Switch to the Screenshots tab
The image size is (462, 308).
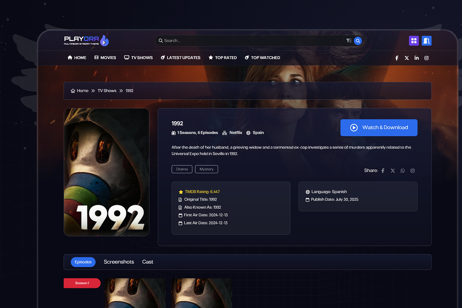[119, 262]
